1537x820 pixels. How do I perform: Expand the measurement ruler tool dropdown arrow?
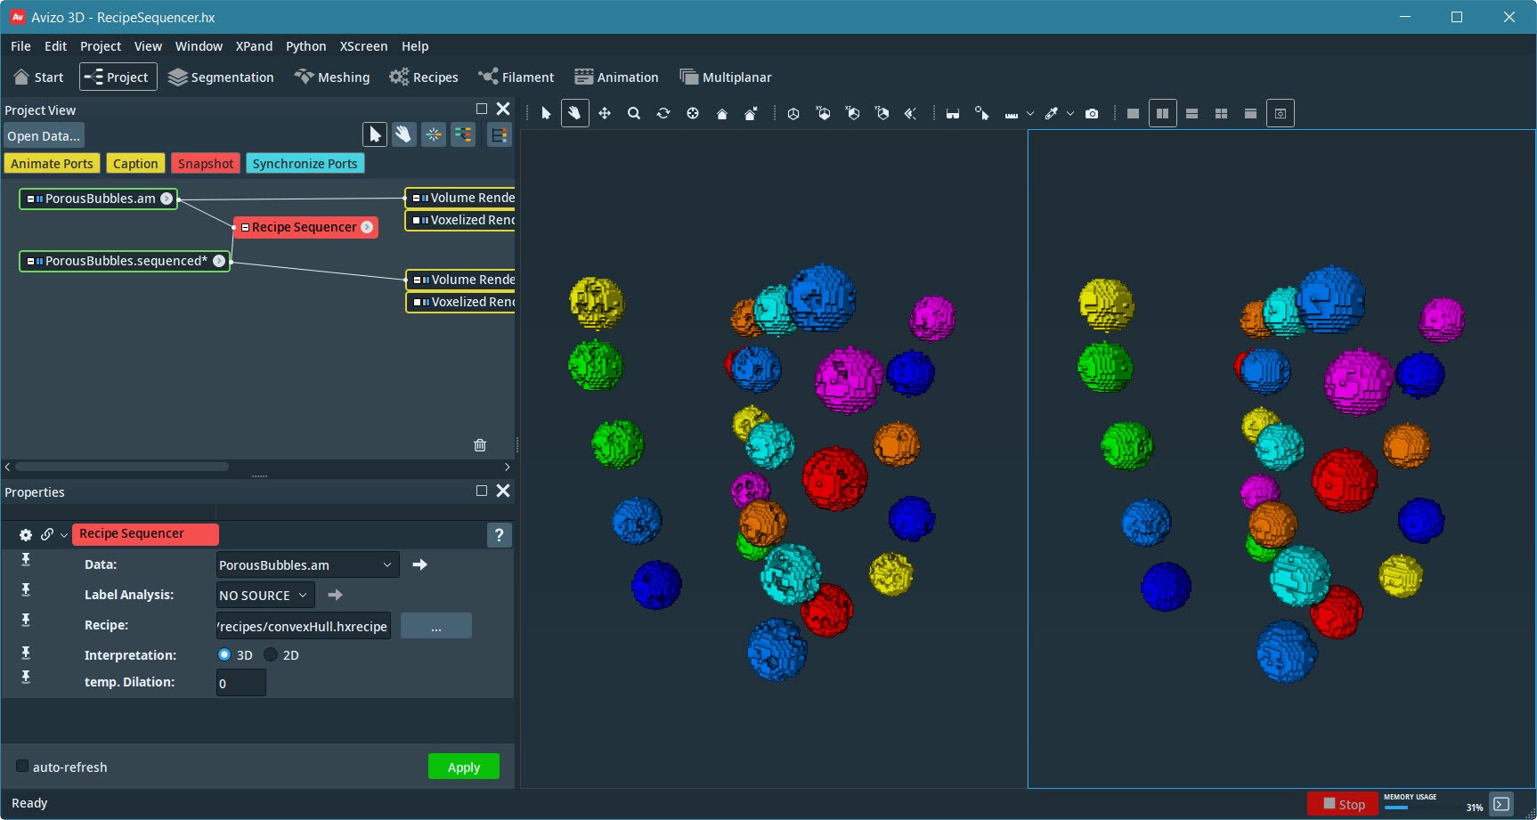tap(1030, 114)
